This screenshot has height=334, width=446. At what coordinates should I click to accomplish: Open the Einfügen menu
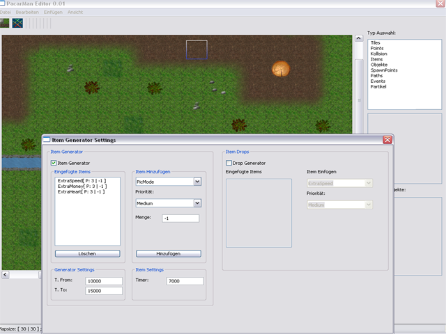coord(53,13)
